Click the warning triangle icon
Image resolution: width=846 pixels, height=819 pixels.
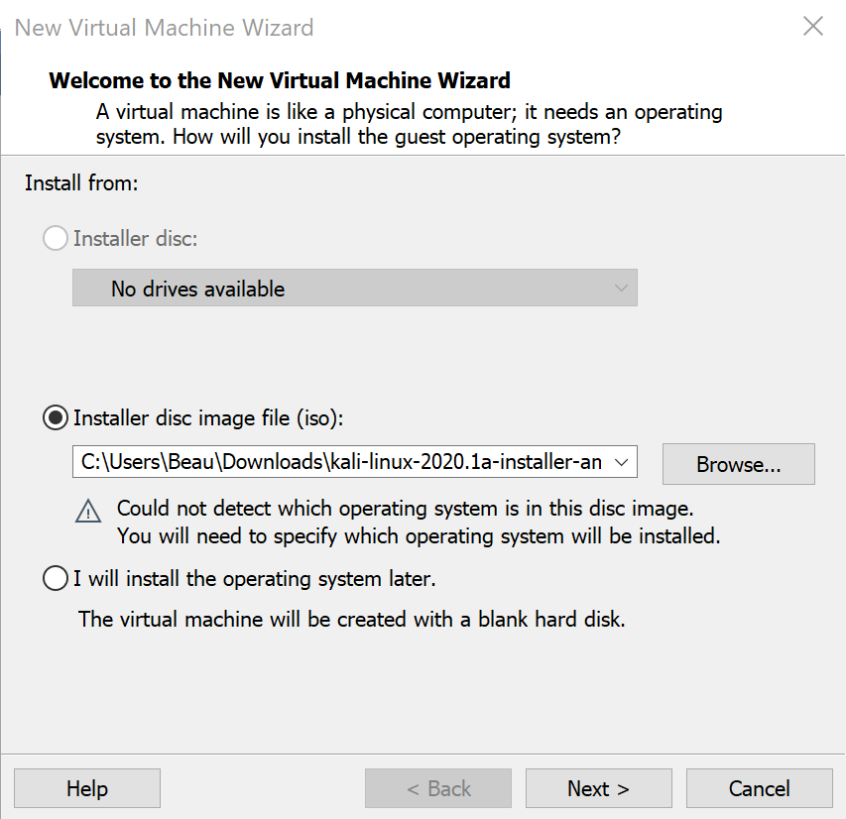click(88, 512)
